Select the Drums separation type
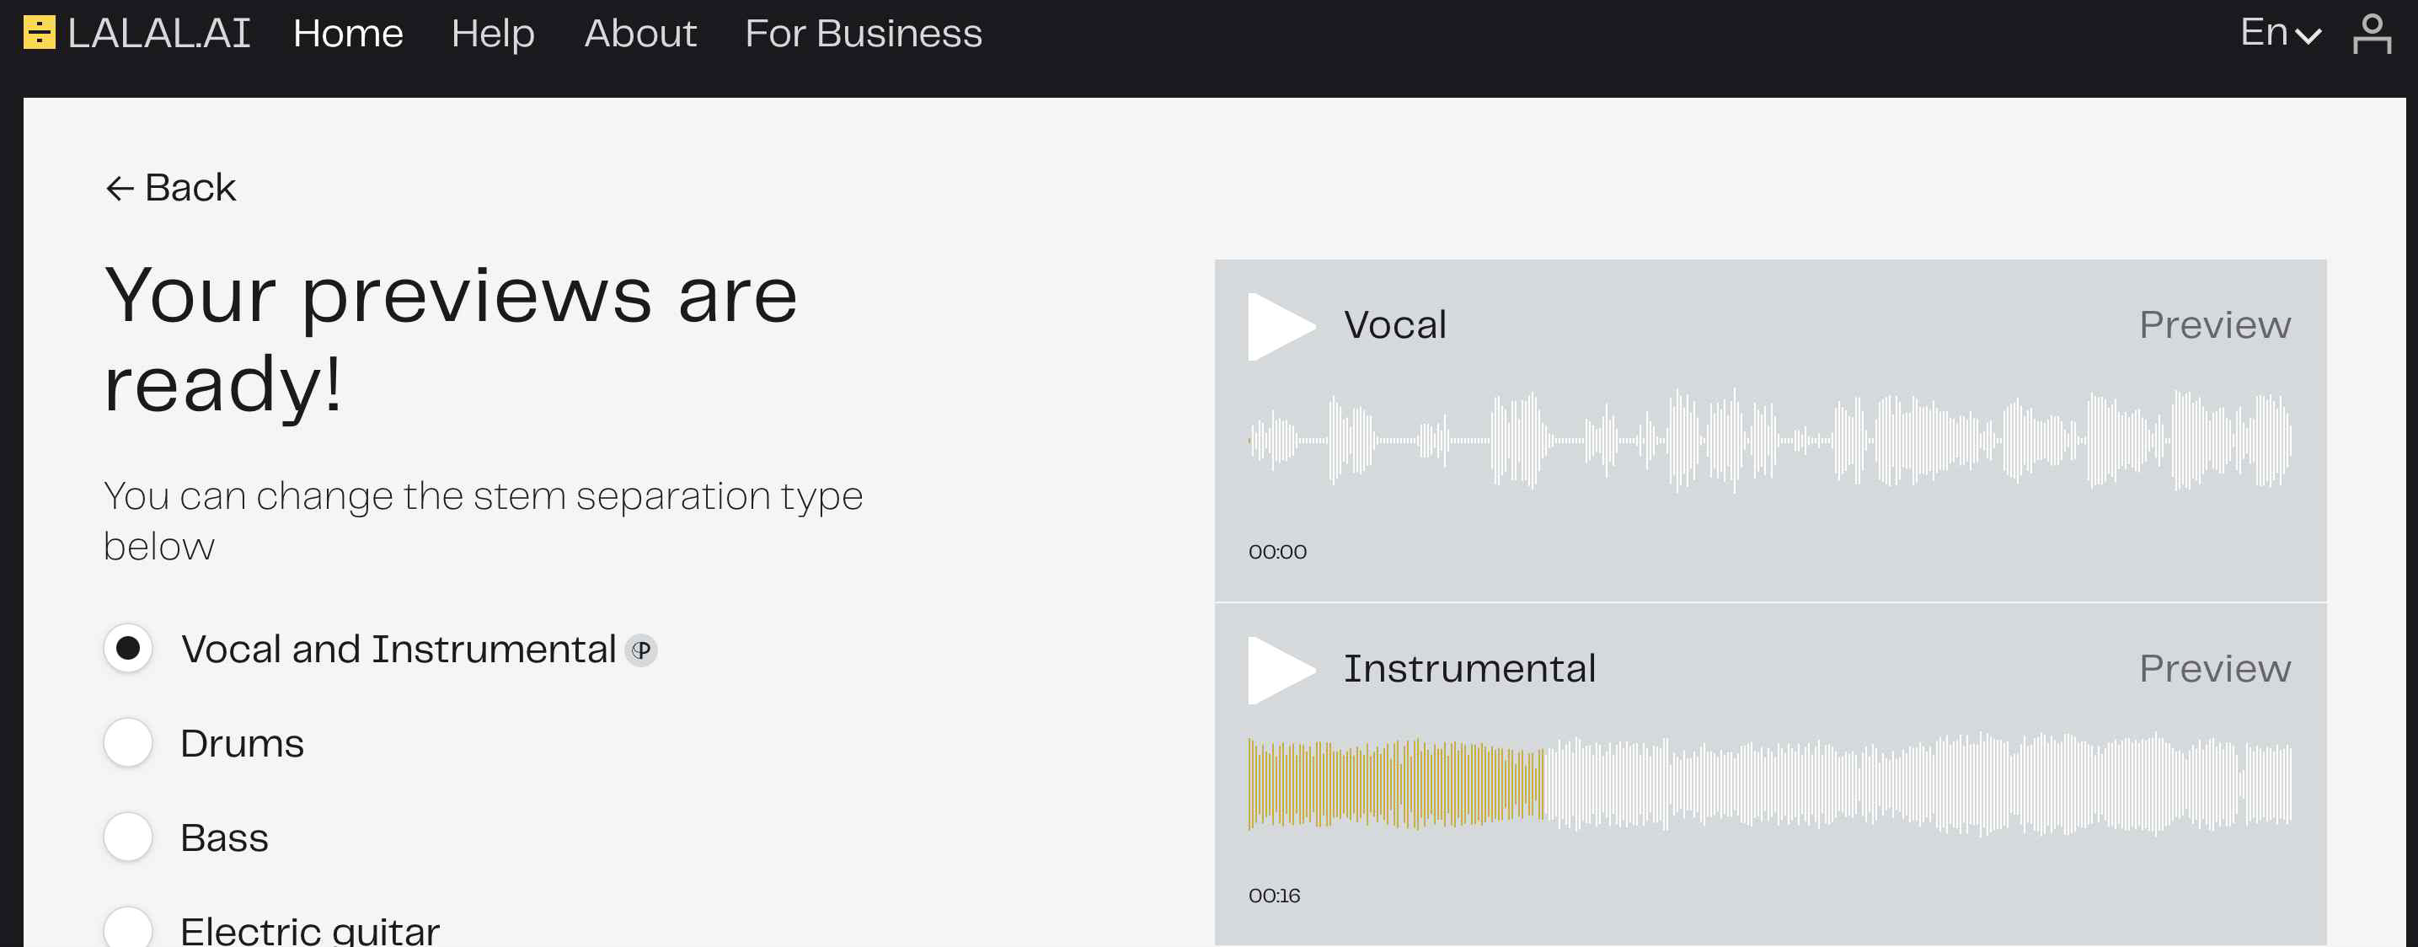The image size is (2418, 947). click(126, 742)
